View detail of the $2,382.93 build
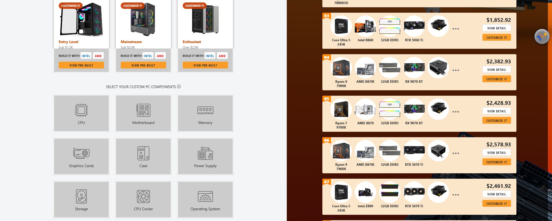552x221 pixels. click(497, 70)
